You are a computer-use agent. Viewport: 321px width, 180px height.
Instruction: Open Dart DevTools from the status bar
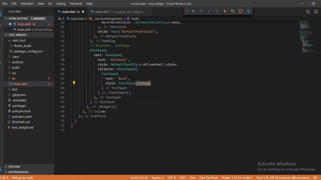click(x=209, y=178)
